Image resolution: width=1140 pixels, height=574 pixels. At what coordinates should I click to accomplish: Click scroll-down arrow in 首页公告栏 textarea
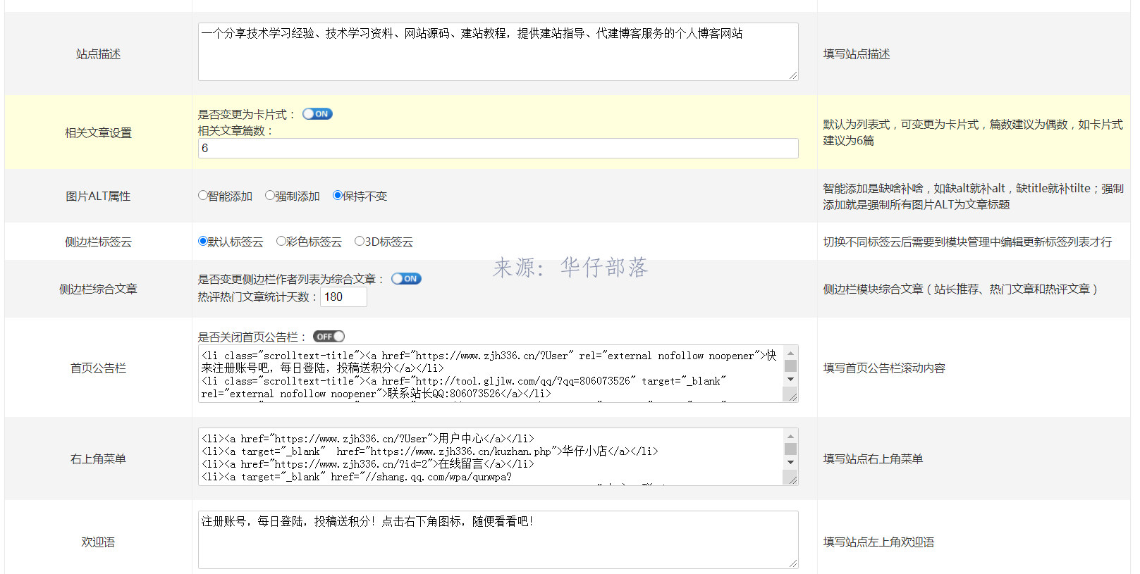coord(790,380)
